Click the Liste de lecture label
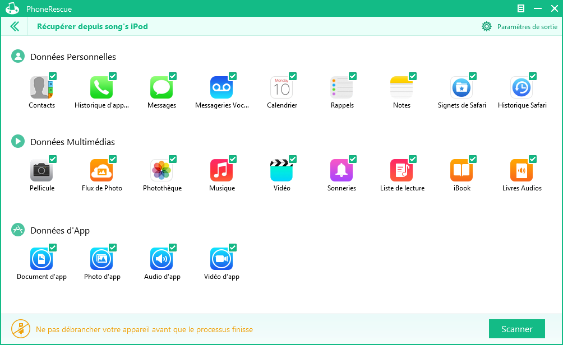This screenshot has width=563, height=345. (402, 188)
